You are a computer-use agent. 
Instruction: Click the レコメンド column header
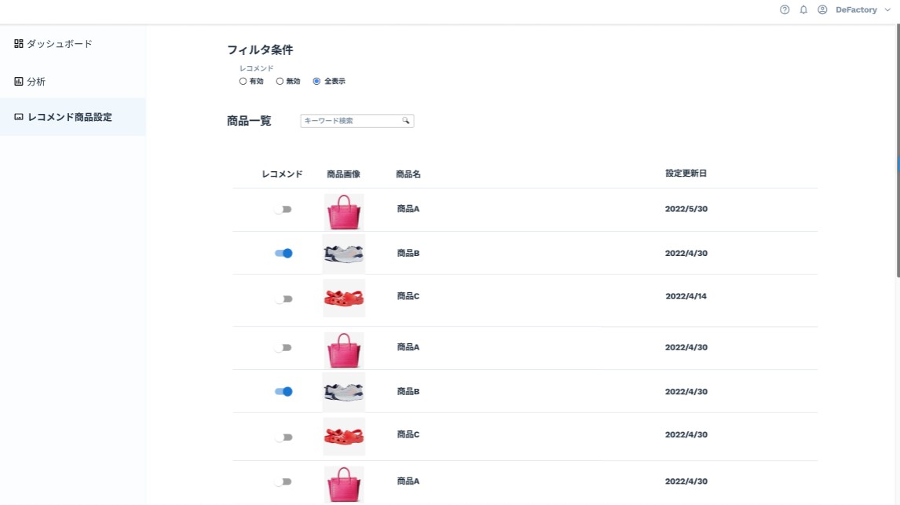point(282,174)
